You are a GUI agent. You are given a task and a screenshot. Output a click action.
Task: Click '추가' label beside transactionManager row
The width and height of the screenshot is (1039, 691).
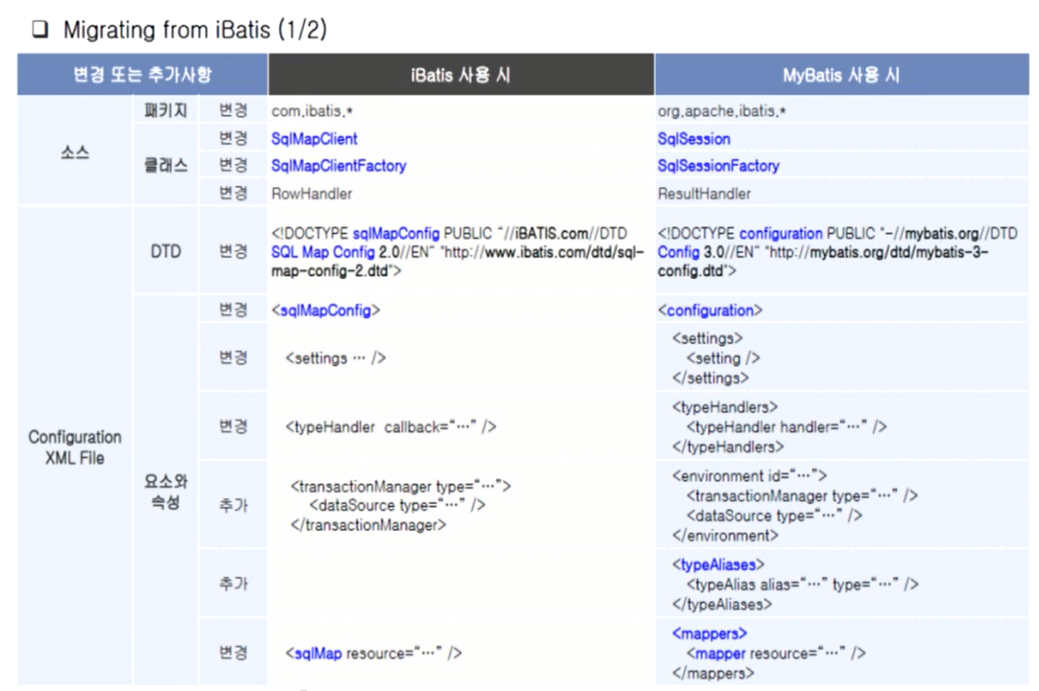[x=233, y=506]
